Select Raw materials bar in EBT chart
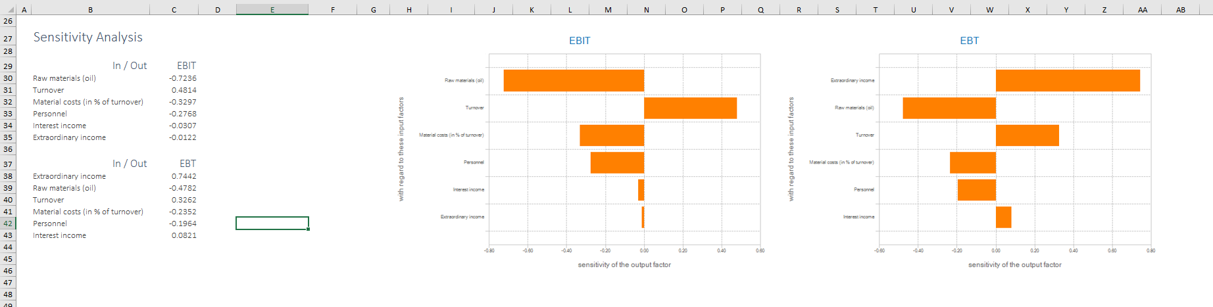 [x=949, y=108]
